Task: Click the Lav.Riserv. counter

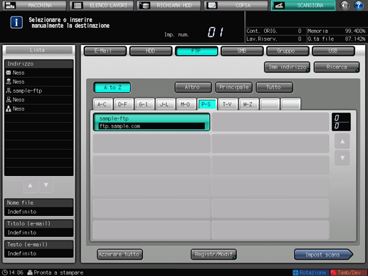Action: pos(274,39)
